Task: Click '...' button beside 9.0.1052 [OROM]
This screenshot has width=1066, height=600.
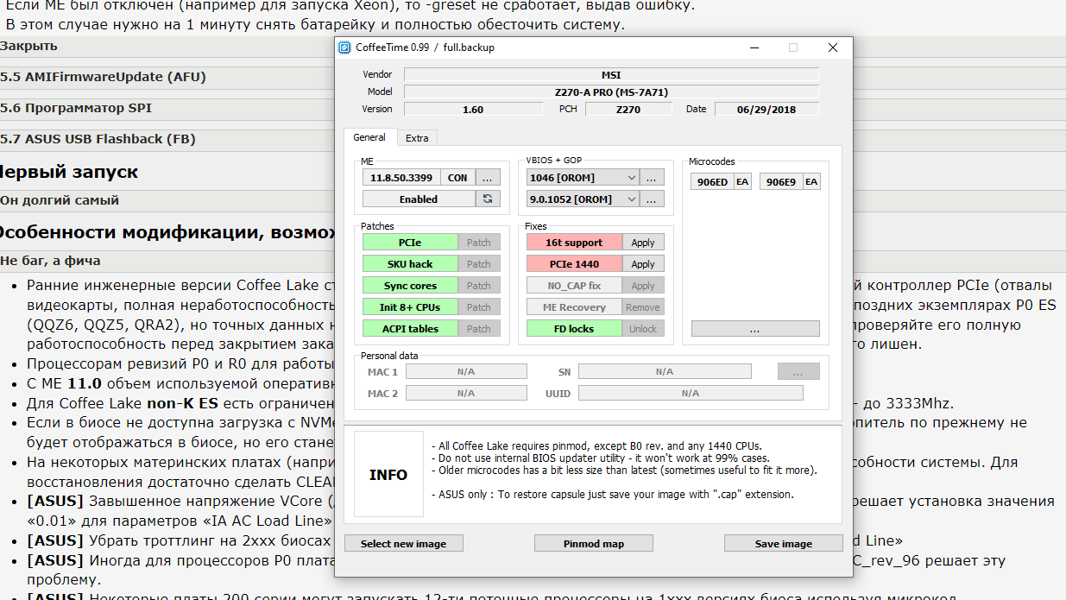Action: pos(653,199)
